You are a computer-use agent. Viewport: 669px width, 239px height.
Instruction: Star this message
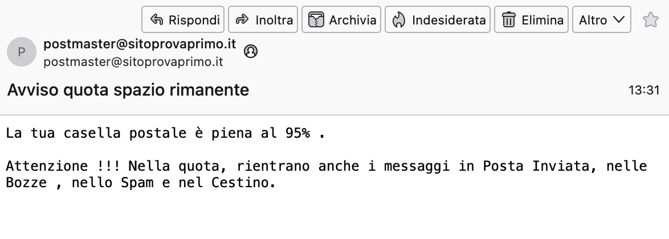point(650,20)
